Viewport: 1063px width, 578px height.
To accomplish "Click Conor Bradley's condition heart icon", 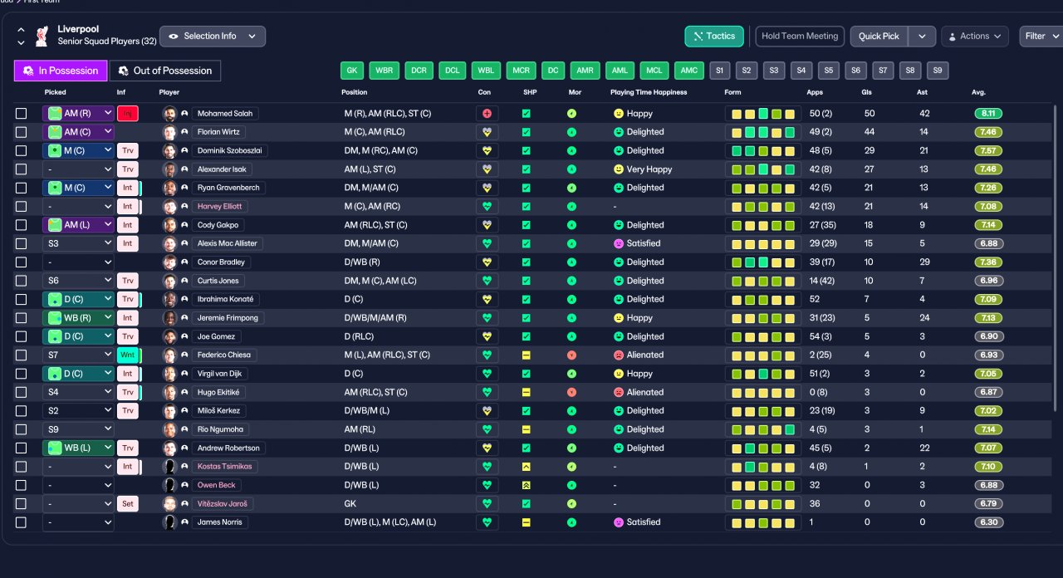I will click(x=487, y=262).
